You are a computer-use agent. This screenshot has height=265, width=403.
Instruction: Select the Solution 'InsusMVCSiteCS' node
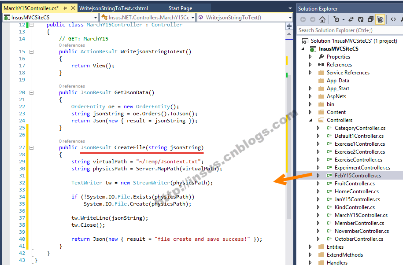(x=354, y=41)
